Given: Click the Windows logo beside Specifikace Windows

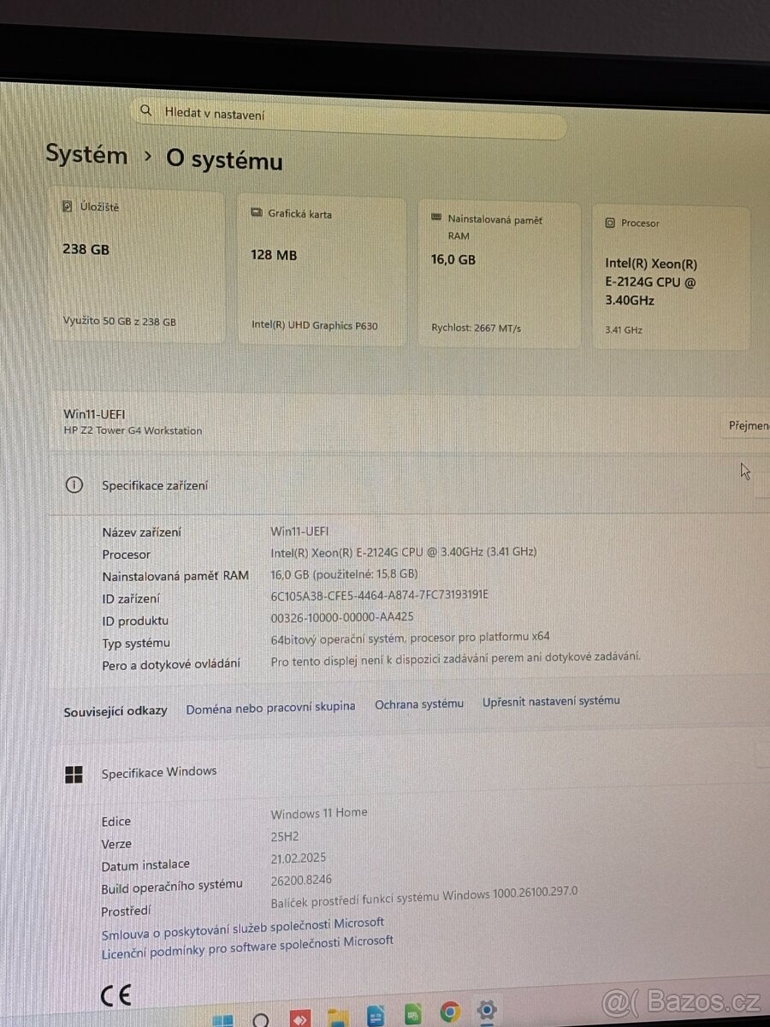Looking at the screenshot, I should coord(74,775).
